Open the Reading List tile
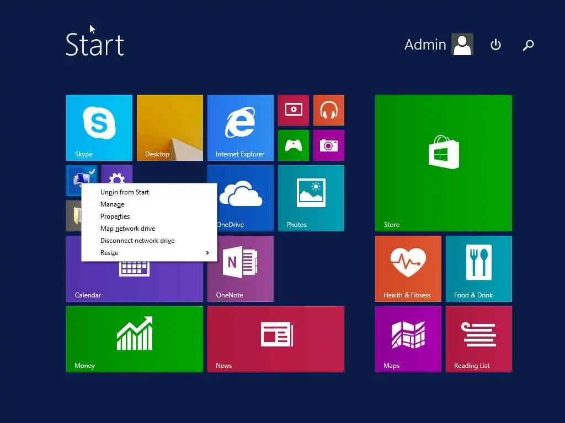 coord(478,339)
